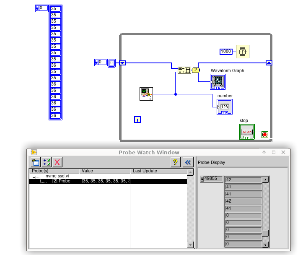Click the stop button terminal
The image size is (303, 255).
(247, 132)
